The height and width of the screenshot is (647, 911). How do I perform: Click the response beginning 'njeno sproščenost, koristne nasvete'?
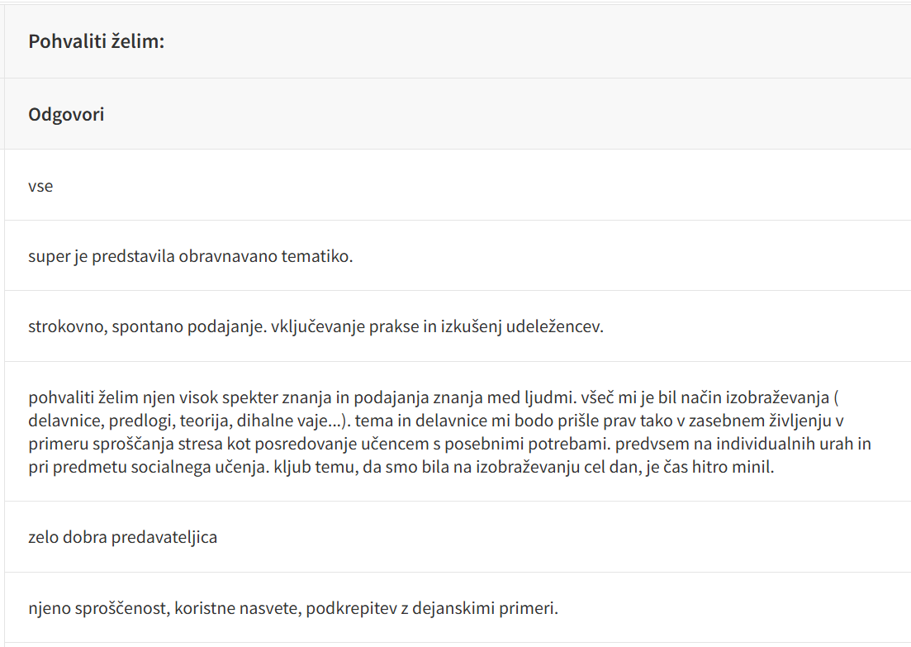tap(293, 610)
